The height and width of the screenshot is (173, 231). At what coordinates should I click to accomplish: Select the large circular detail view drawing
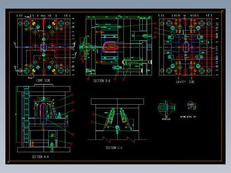(166, 108)
